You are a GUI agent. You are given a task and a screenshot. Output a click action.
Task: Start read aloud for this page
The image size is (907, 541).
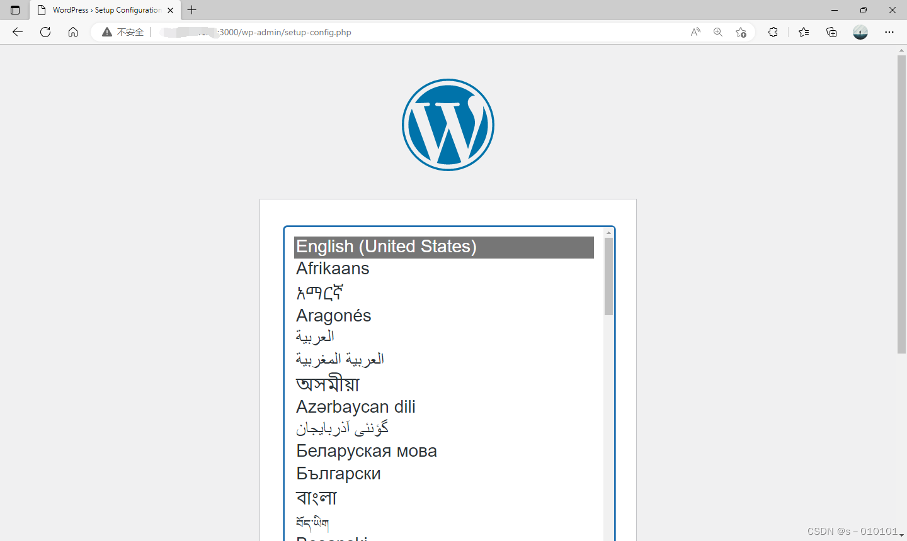point(695,32)
